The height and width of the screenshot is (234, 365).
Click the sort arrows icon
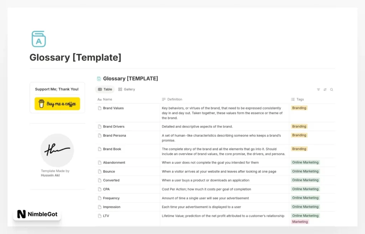coord(325,89)
